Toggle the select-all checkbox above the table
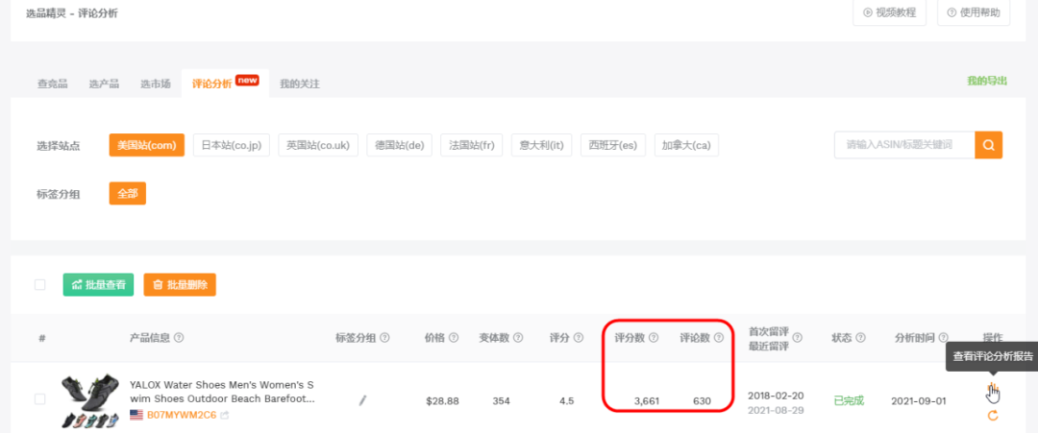This screenshot has width=1038, height=433. click(39, 285)
